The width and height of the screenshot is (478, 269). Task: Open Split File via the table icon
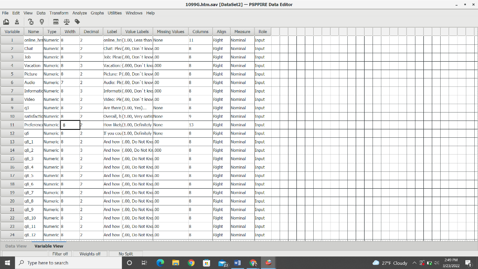(56, 21)
